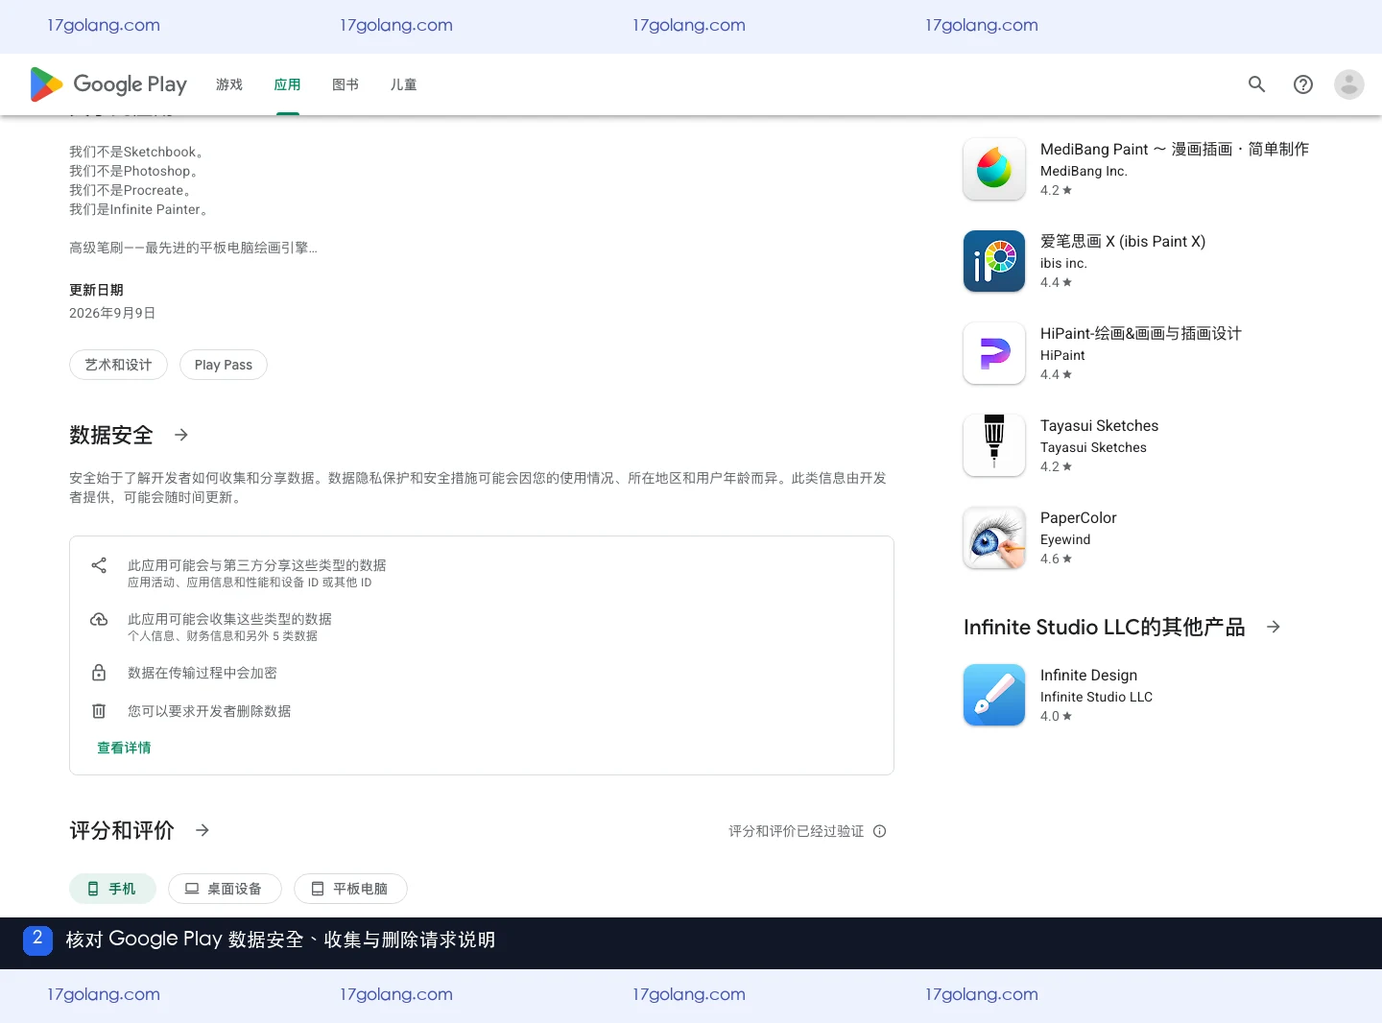Click the share icon in data safety card

click(x=99, y=565)
